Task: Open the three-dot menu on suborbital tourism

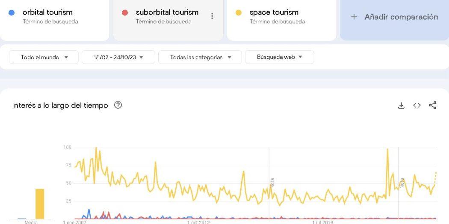Action: [212, 16]
